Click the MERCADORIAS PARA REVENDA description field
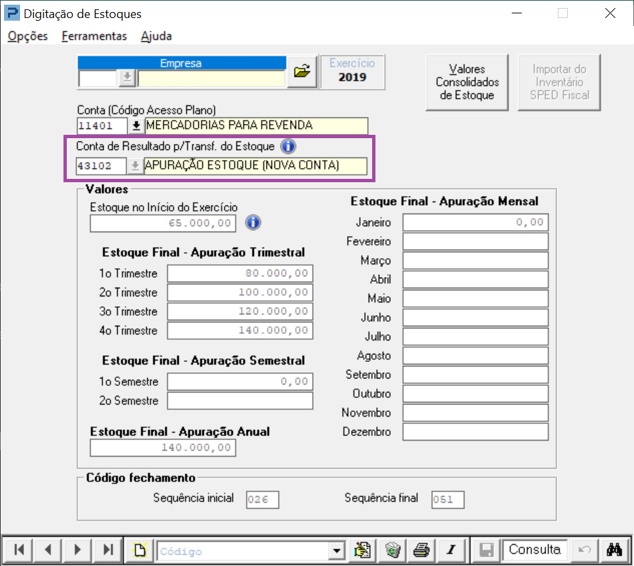Image resolution: width=634 pixels, height=566 pixels. pos(257,126)
